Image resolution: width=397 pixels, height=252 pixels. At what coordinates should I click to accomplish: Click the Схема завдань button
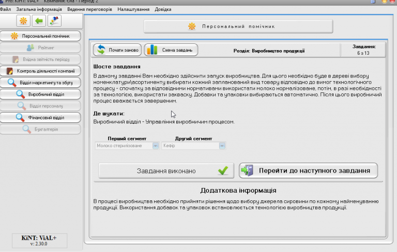(171, 50)
